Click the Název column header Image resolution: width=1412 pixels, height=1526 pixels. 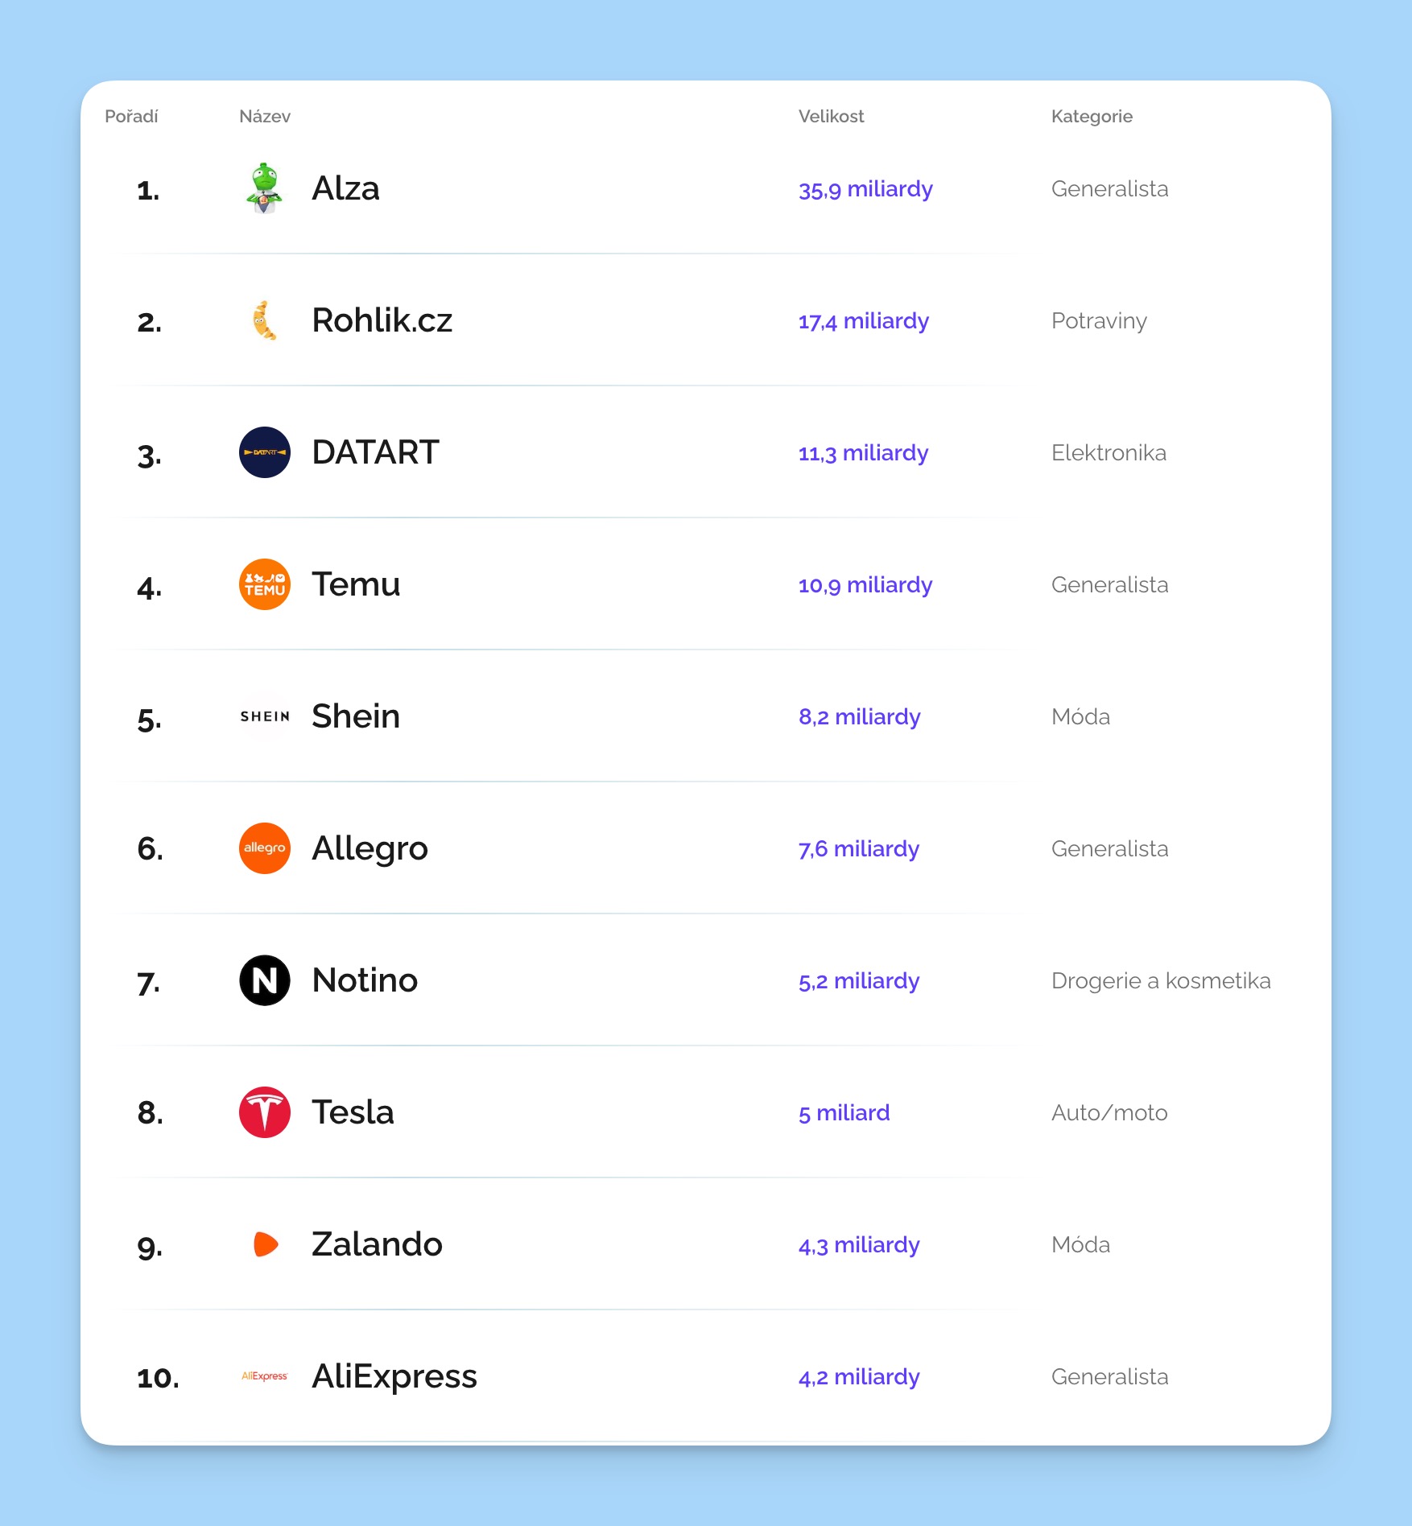(x=265, y=117)
